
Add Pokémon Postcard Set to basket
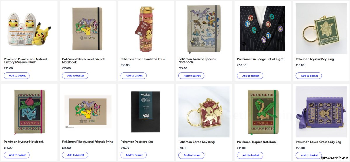(x=134, y=155)
